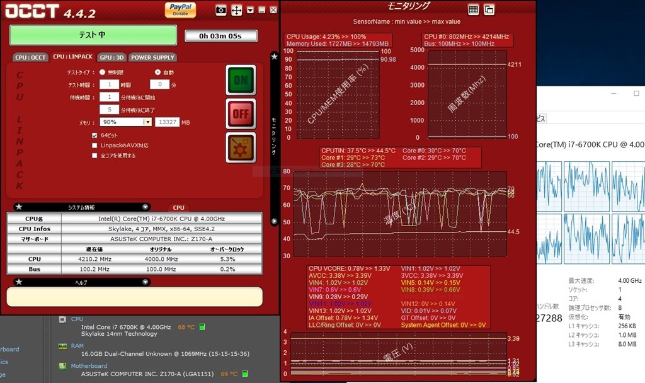Click the temperature graph
This screenshot has height=383, width=645.
(x=400, y=214)
